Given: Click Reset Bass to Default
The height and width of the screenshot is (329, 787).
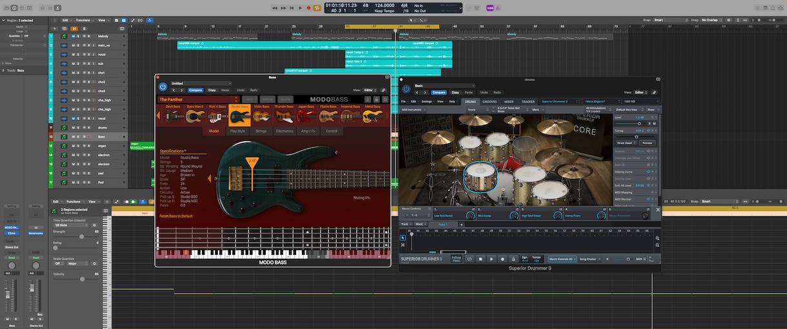Looking at the screenshot, I should 176,216.
